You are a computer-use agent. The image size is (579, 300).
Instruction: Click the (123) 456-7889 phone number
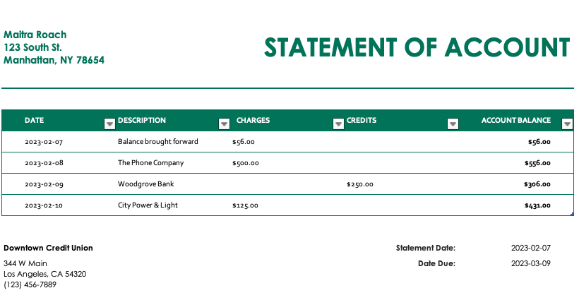click(30, 284)
